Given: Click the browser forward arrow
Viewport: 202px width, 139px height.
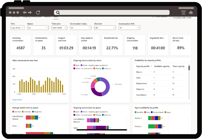Looking at the screenshot, I should pyautogui.click(x=30, y=12).
